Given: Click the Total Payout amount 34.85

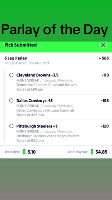Looking at the screenshot, I should click(101, 152).
